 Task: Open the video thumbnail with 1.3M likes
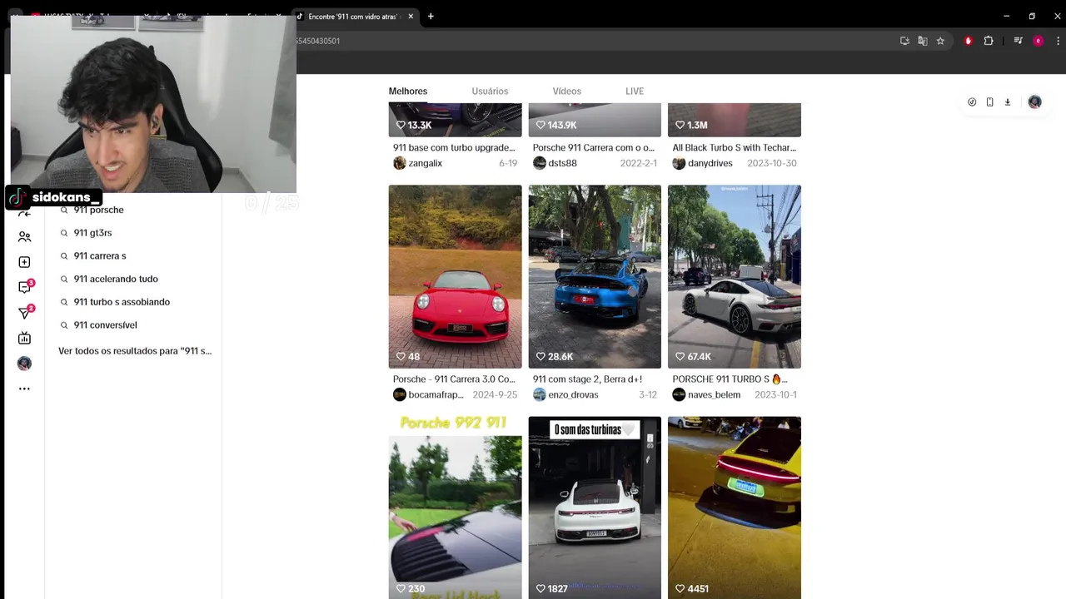tap(735, 120)
